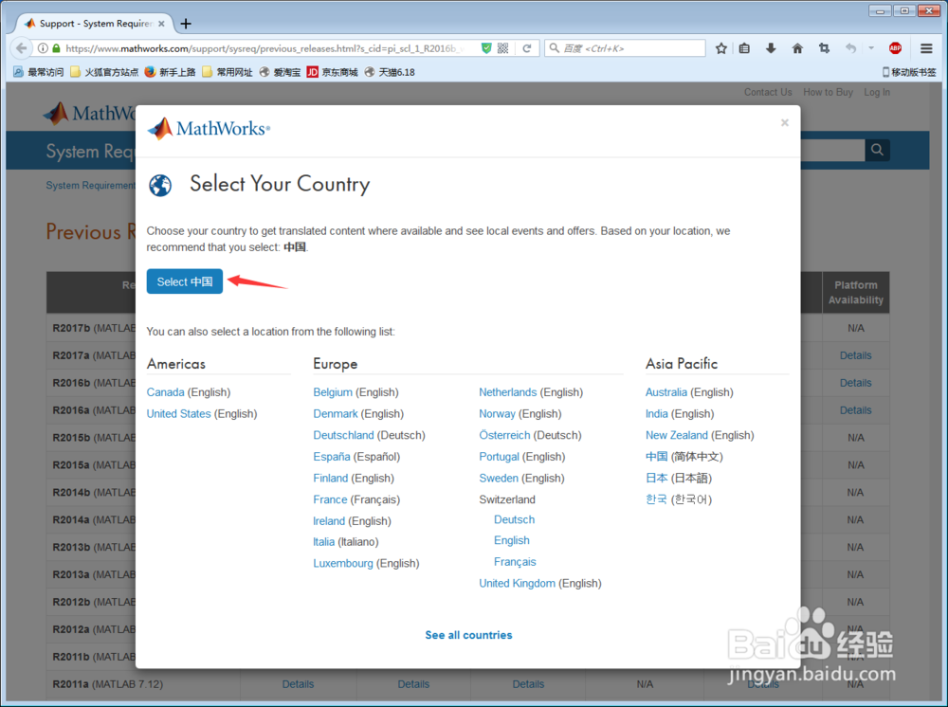Select Français under Switzerland

pyautogui.click(x=515, y=562)
